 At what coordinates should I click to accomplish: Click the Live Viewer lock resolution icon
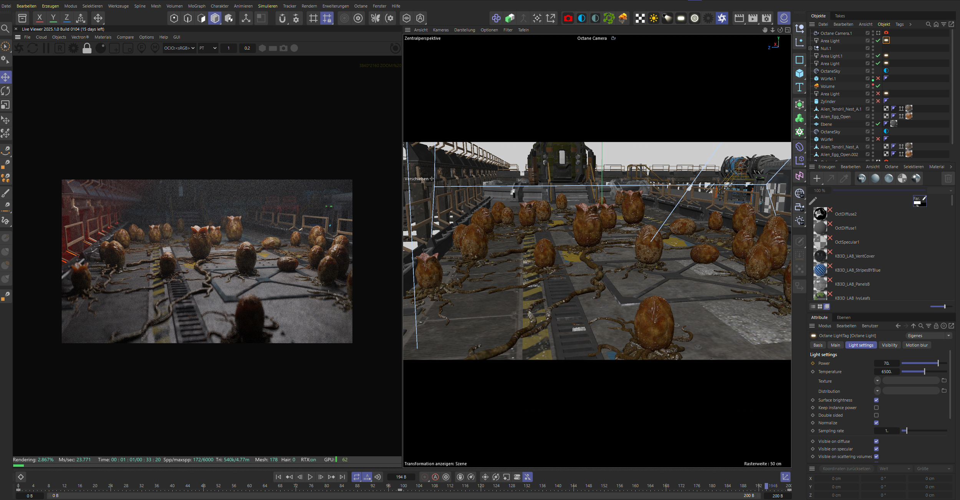coord(87,48)
